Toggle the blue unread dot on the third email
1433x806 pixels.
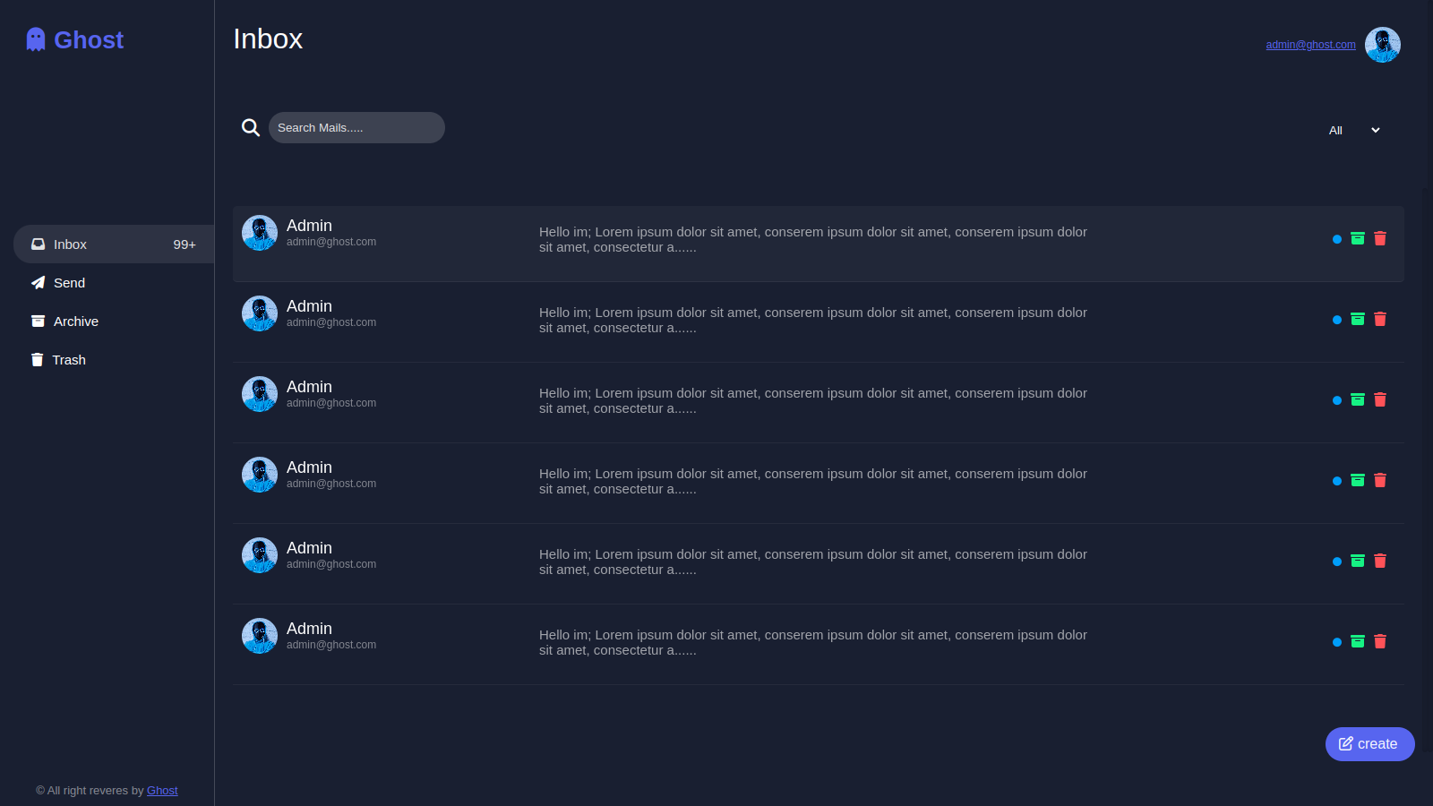(1337, 400)
